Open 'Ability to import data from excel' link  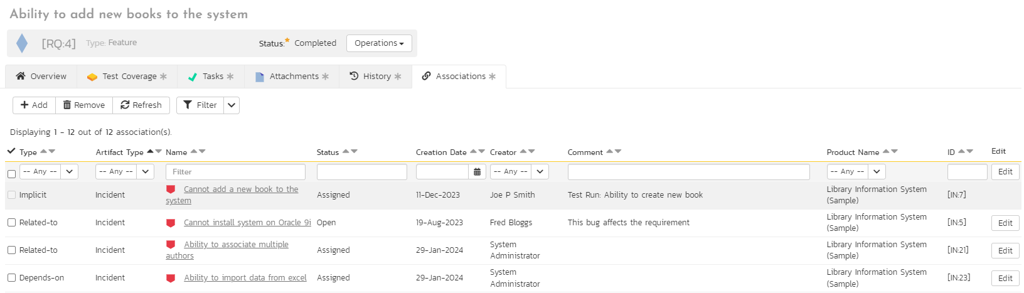[245, 278]
